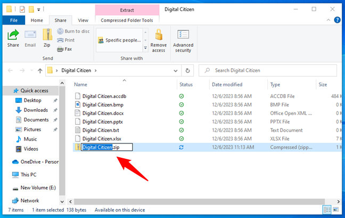This screenshot has height=218, width=345.
Task: Open Quick access in navigation pane
Action: [x=34, y=91]
